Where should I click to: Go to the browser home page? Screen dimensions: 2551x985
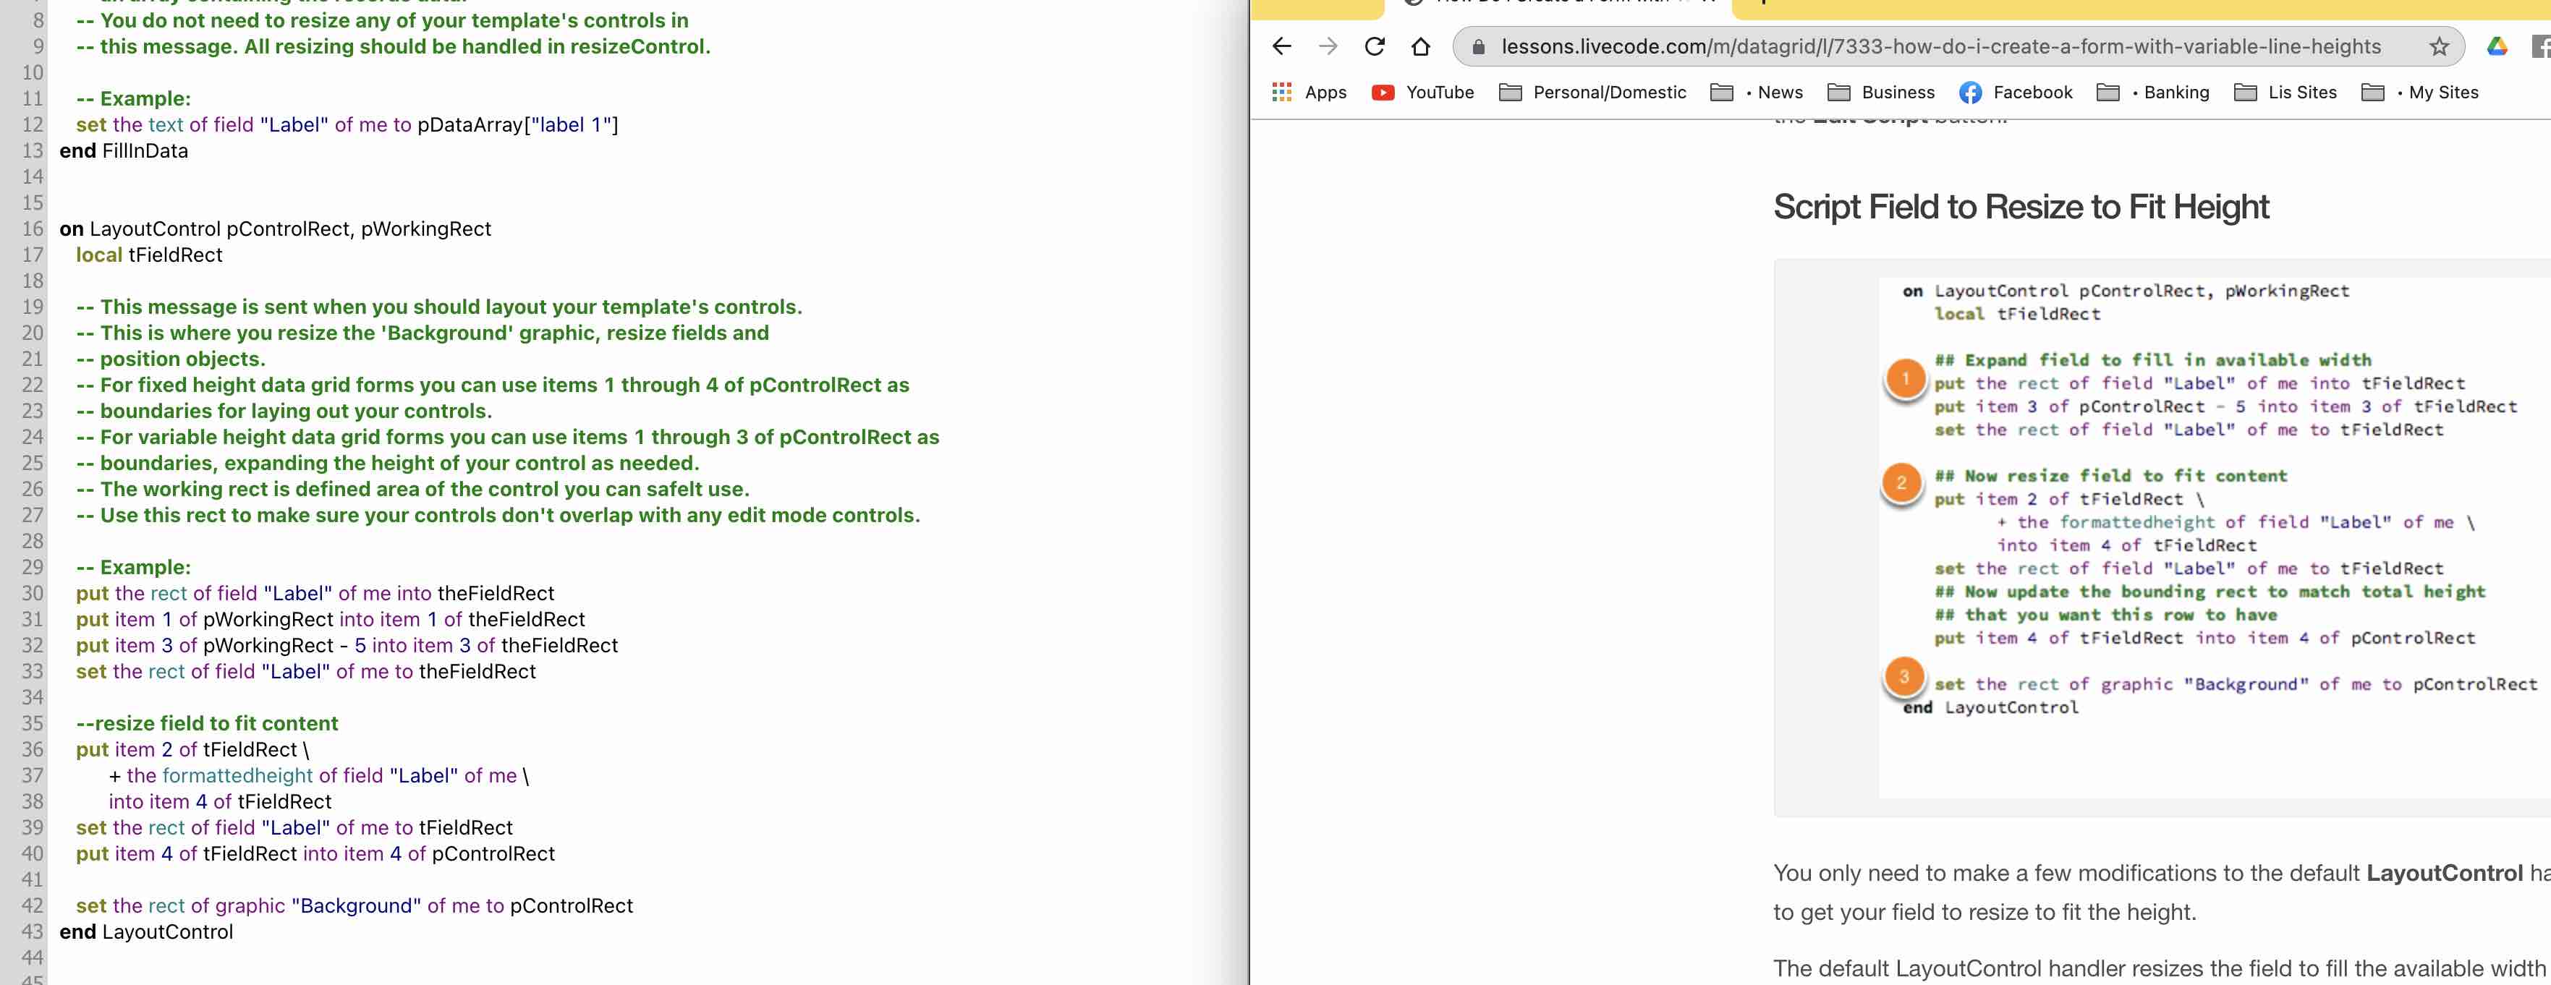click(x=1421, y=46)
